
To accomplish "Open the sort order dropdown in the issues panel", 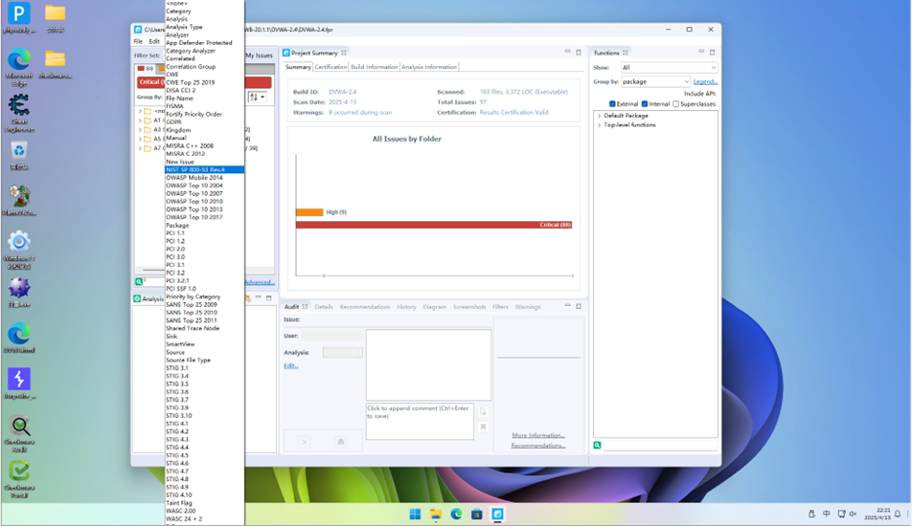I will coord(258,97).
